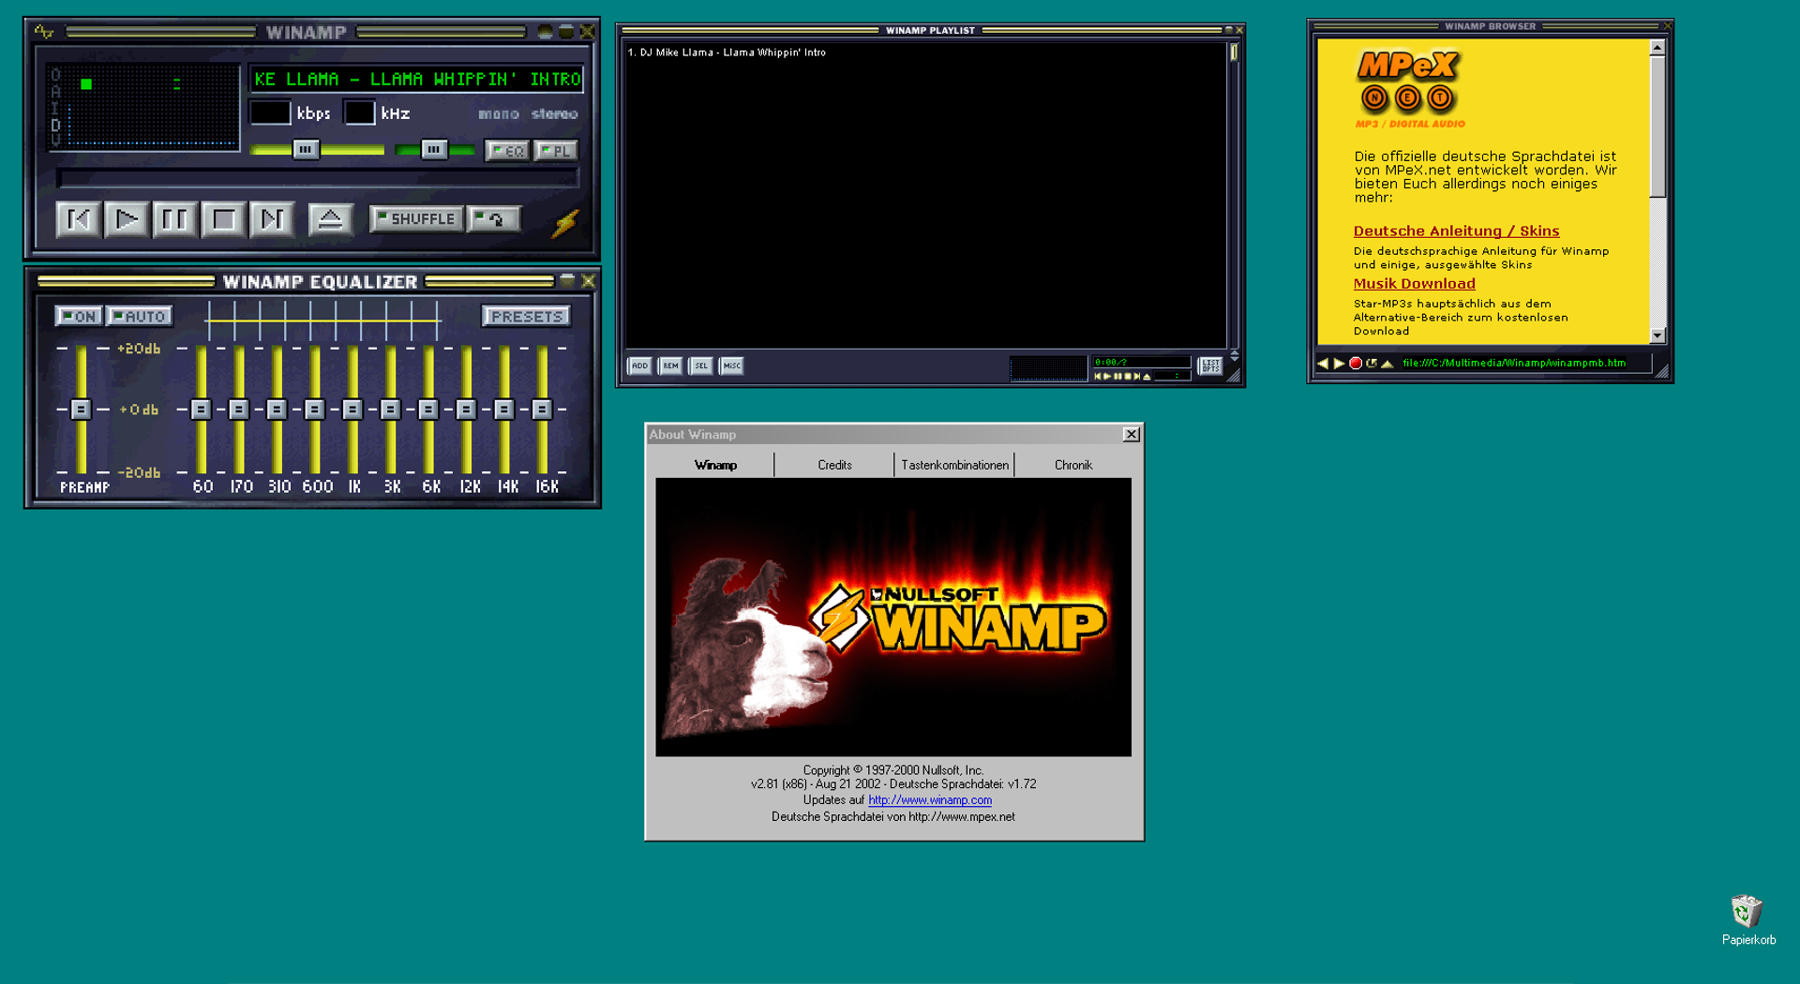
Task: Close the About Winamp dialog
Action: pos(1132,435)
